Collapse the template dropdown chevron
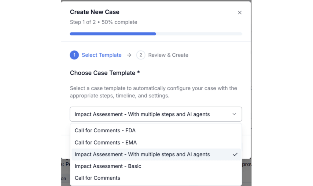Viewport: 313px width, 186px height. coord(234,114)
